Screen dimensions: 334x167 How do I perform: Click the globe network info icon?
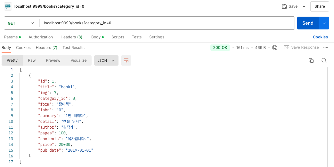click(275, 48)
